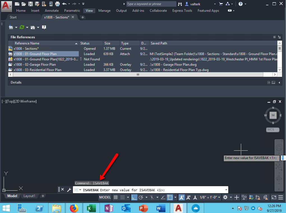Screen dimensions: 286x213
Task: Open Customize Quick Access Toolbar dropdown
Action: click(x=83, y=4)
